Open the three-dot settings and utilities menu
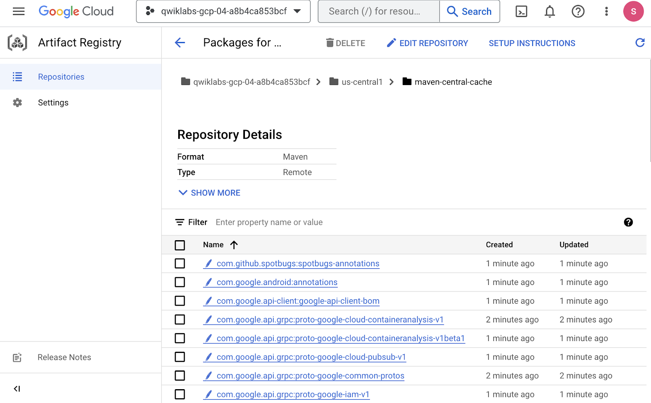 tap(606, 11)
